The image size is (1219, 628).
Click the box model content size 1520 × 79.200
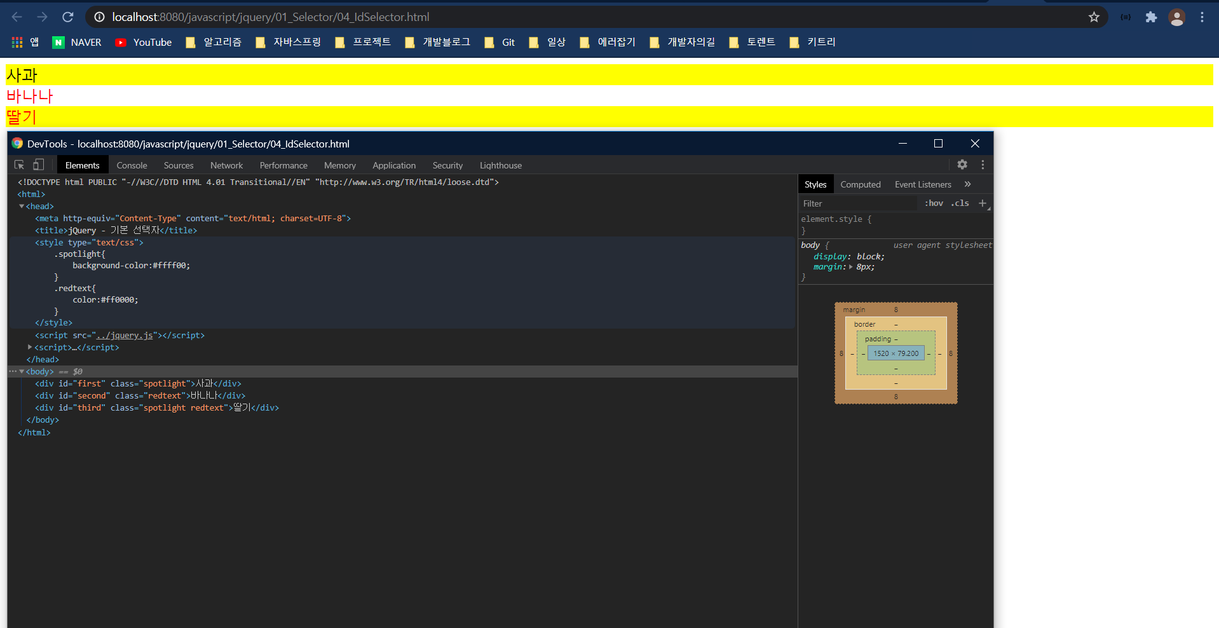(896, 353)
